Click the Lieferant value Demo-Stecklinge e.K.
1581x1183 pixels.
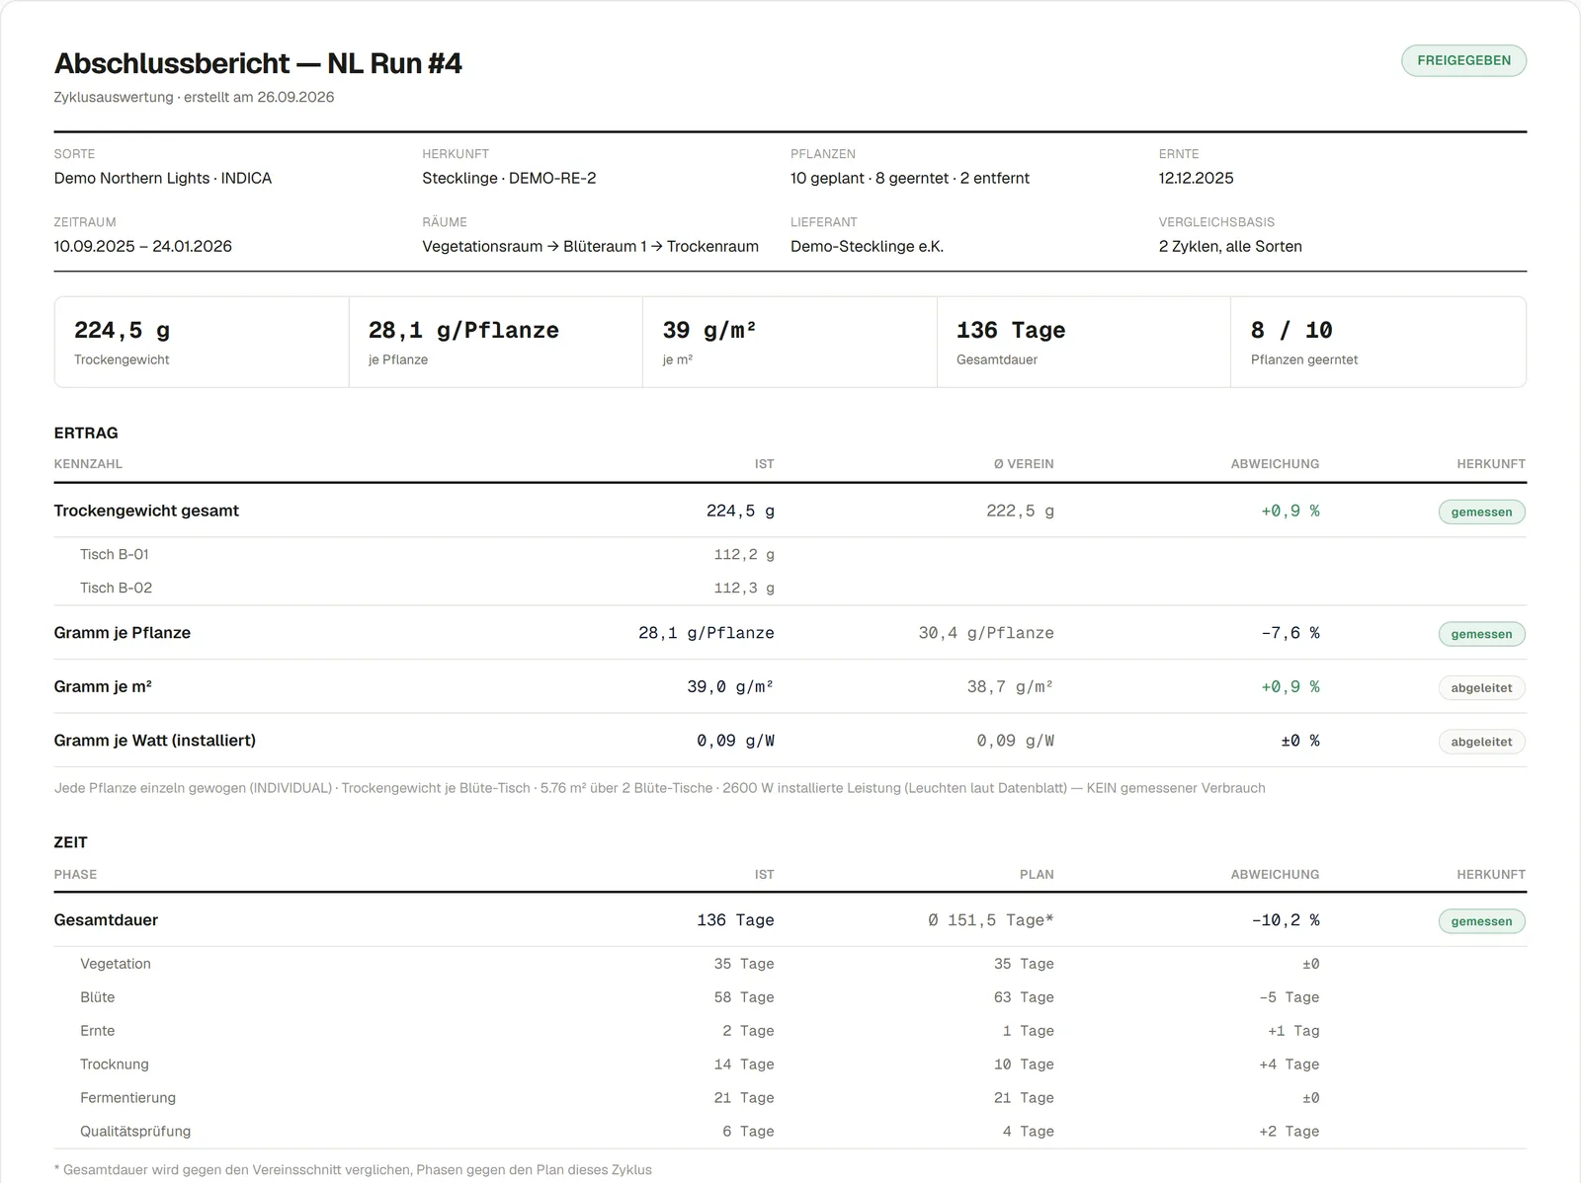coord(867,246)
